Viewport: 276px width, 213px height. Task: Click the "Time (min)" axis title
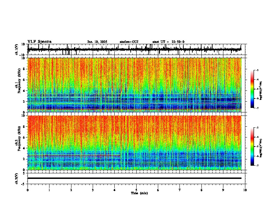139,193
